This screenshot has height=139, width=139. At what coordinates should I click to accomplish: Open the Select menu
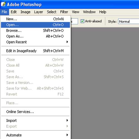point(52,12)
